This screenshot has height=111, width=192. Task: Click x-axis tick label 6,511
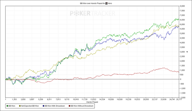click(x=49, y=100)
